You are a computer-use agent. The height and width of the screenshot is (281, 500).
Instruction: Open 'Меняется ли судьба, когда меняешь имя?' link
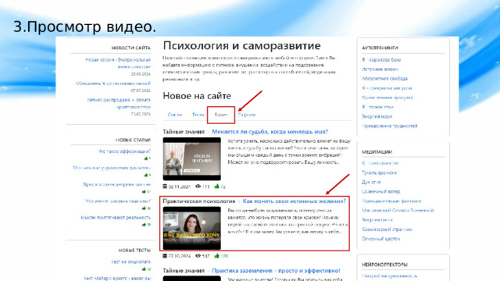click(270, 132)
